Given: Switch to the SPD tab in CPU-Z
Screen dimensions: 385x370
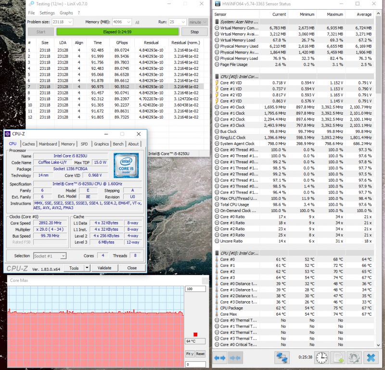Looking at the screenshot, I should click(84, 144).
